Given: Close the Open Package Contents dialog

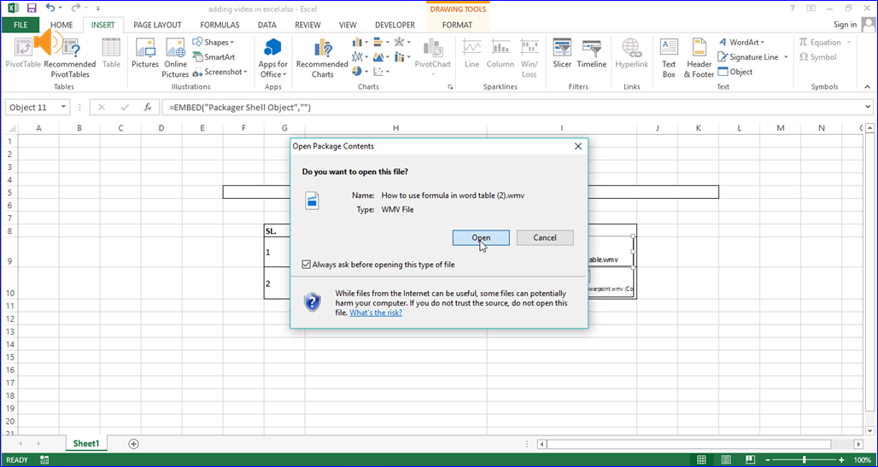Looking at the screenshot, I should coord(578,146).
